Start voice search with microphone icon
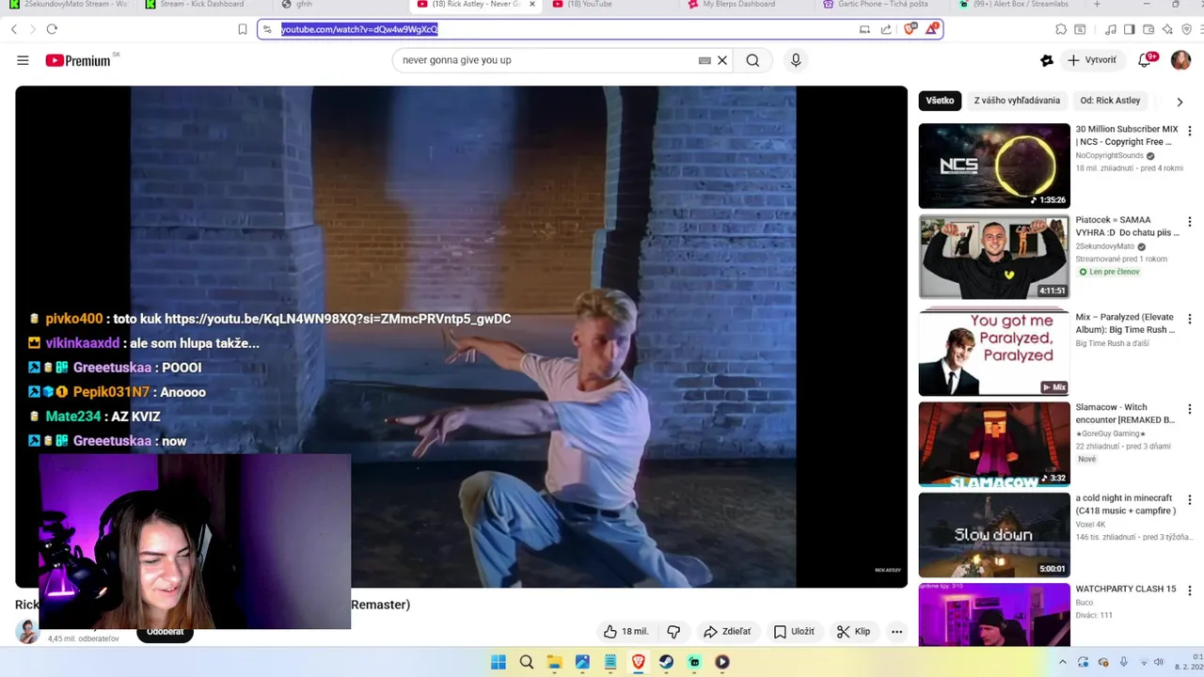The width and height of the screenshot is (1204, 677). coord(796,60)
